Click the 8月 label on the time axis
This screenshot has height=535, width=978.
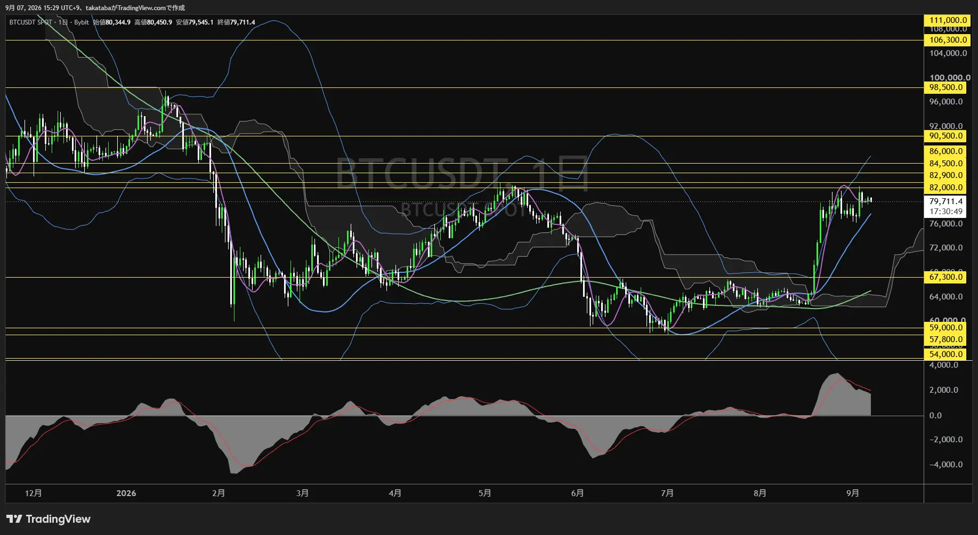pos(760,493)
